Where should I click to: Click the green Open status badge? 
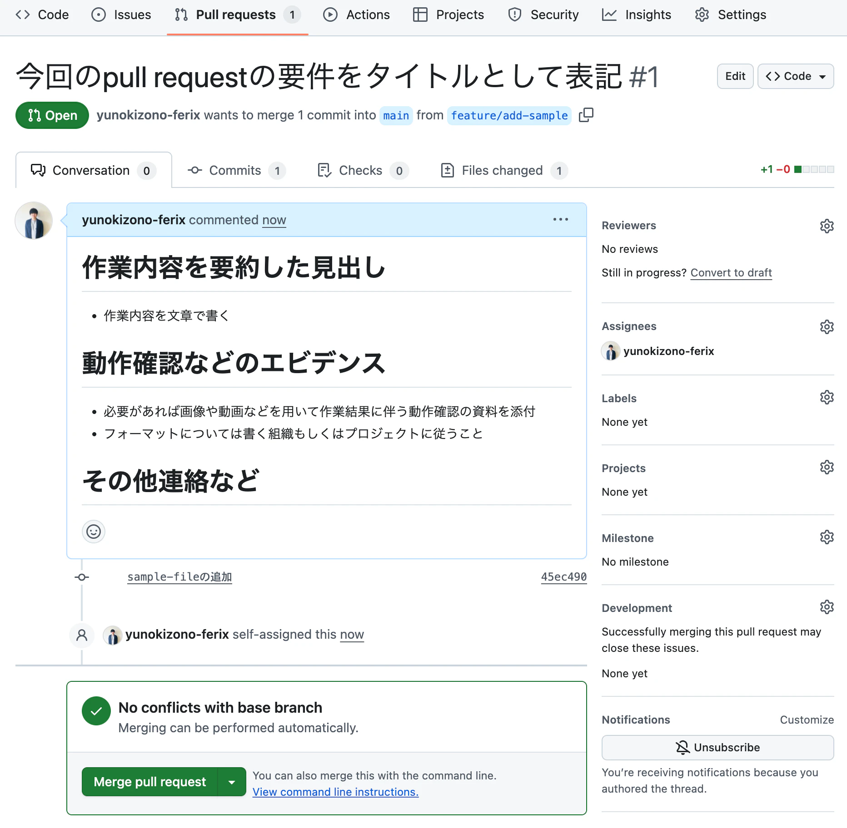point(52,115)
